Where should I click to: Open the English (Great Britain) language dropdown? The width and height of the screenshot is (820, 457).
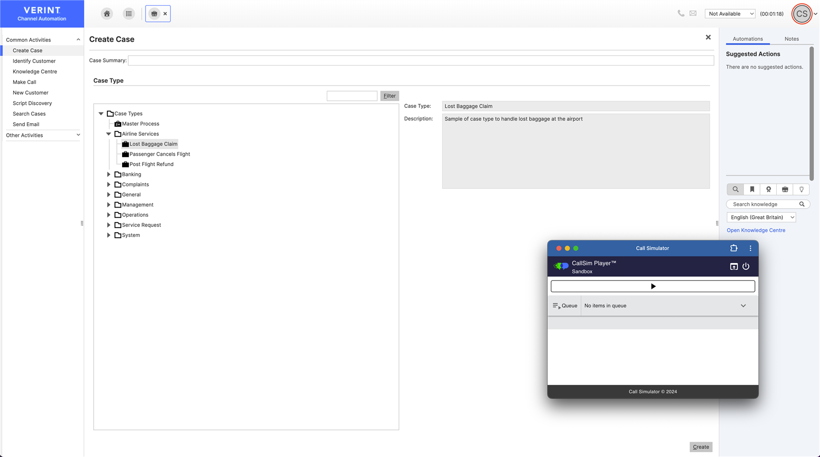click(x=761, y=217)
